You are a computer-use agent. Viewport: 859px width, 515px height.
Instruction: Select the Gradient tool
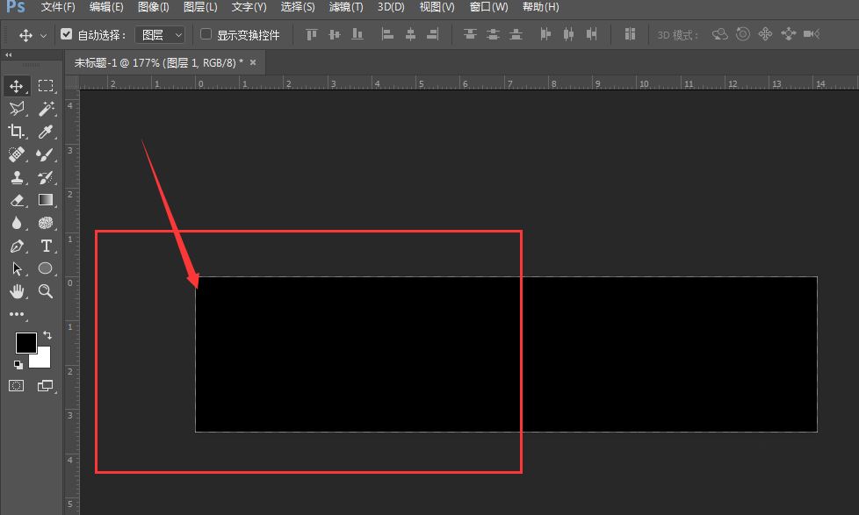coord(46,200)
